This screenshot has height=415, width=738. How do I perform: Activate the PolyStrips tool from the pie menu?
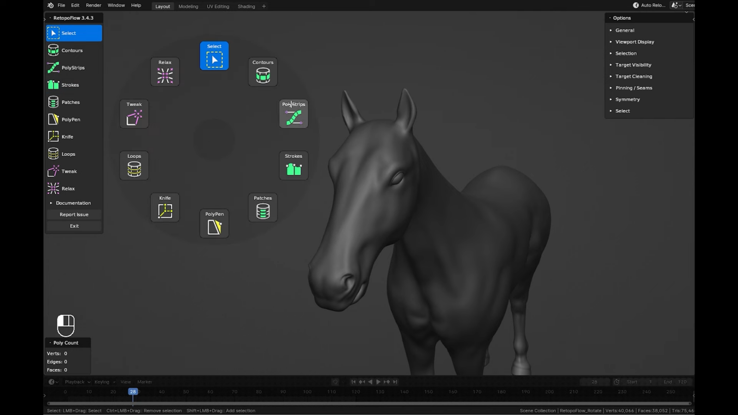293,114
